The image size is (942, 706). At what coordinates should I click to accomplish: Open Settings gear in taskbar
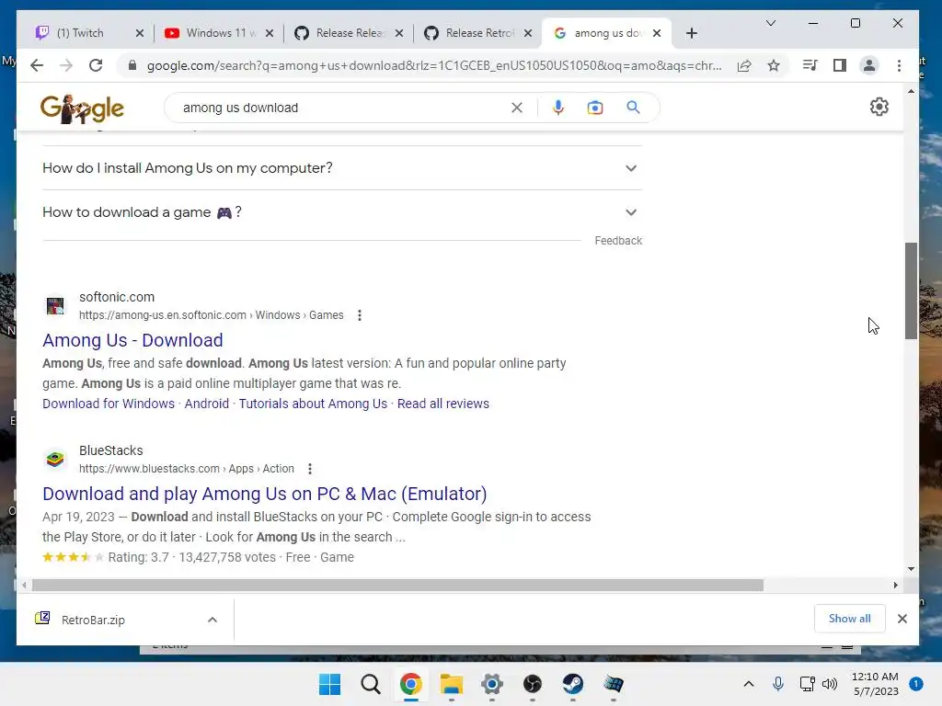(492, 684)
